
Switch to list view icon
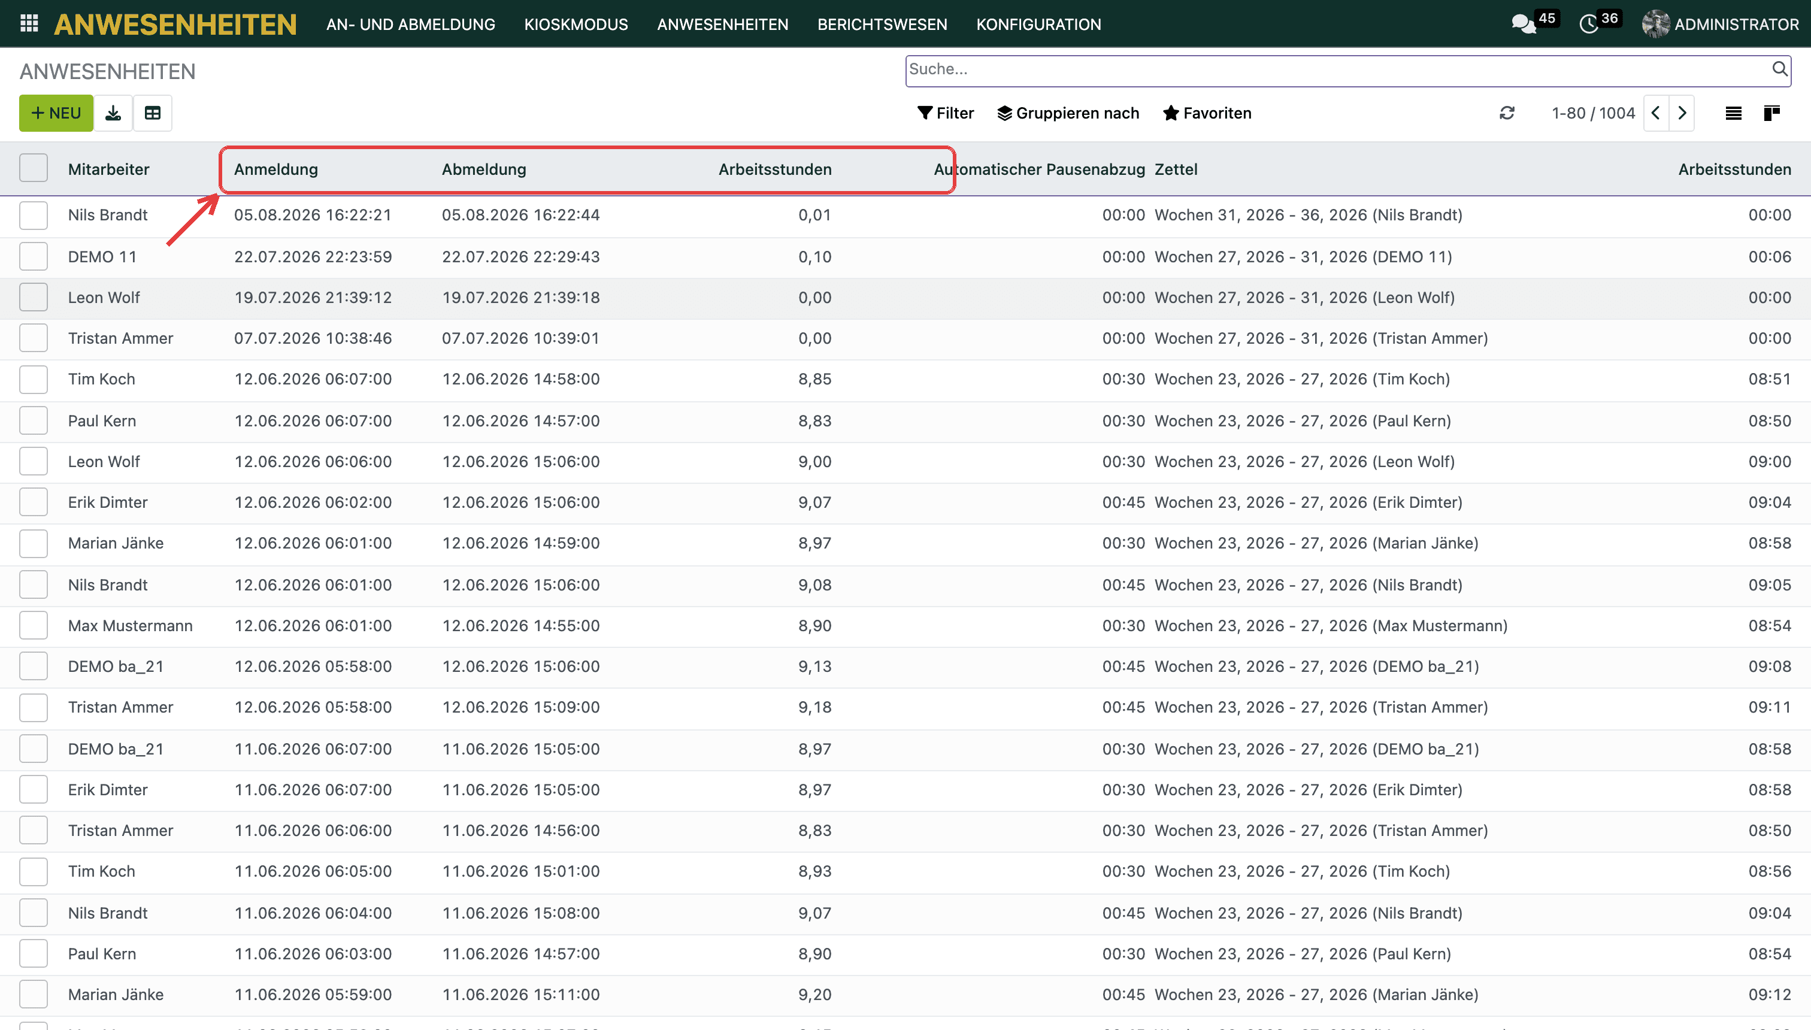point(1733,113)
